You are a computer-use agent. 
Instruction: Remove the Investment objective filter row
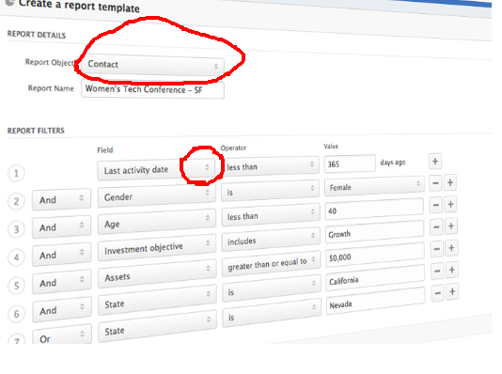pyautogui.click(x=436, y=226)
